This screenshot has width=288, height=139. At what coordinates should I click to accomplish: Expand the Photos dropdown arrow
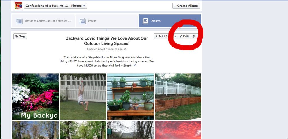pyautogui.click(x=84, y=6)
